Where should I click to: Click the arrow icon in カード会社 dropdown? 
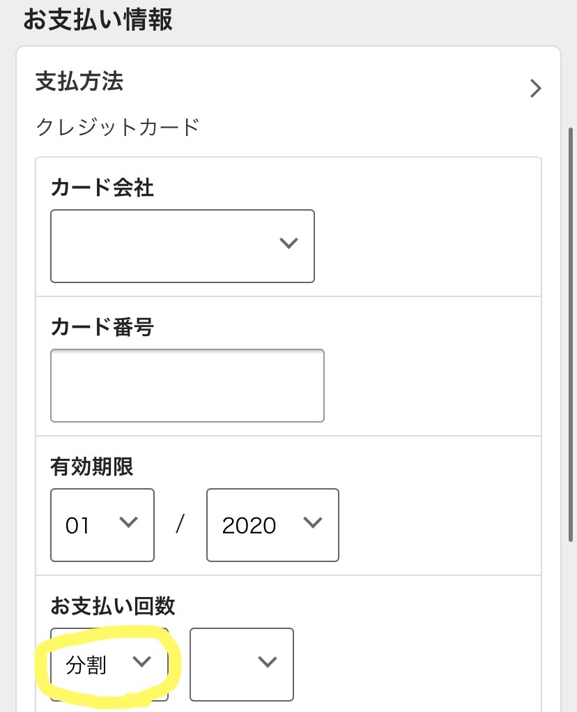288,243
